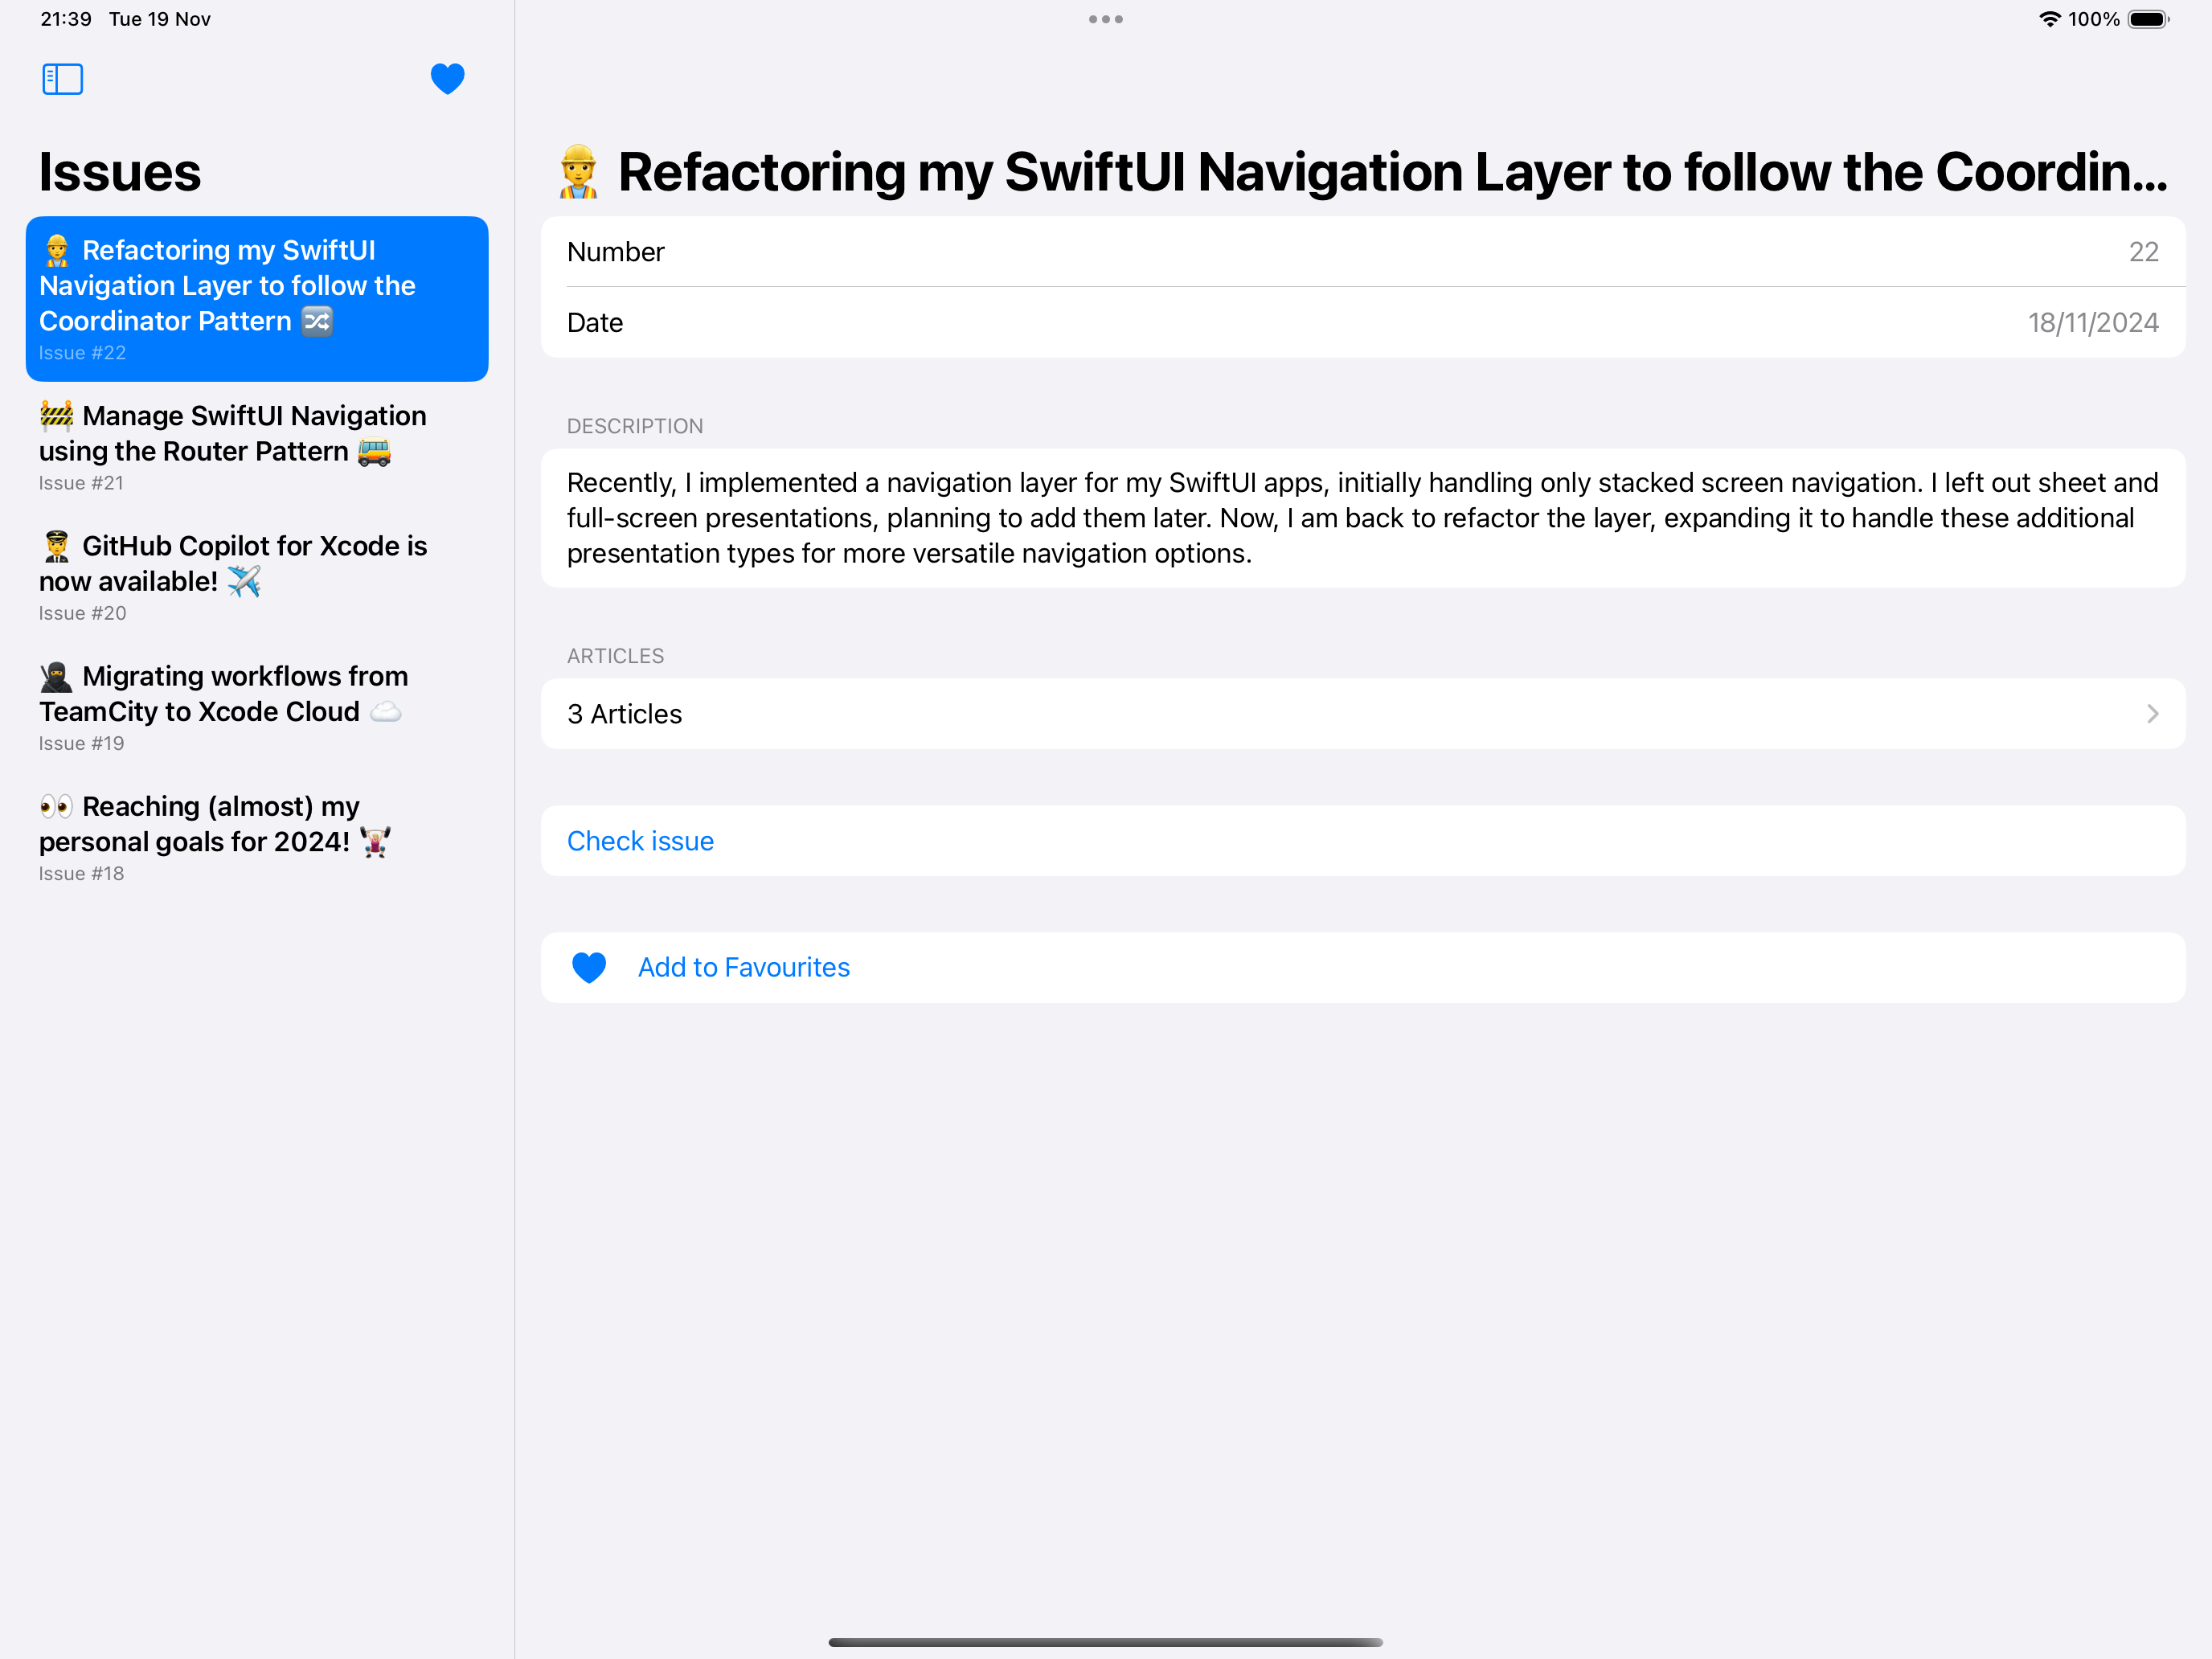The width and height of the screenshot is (2212, 1659).
Task: Open Issue #18 personal goals for 2024
Action: tap(256, 837)
